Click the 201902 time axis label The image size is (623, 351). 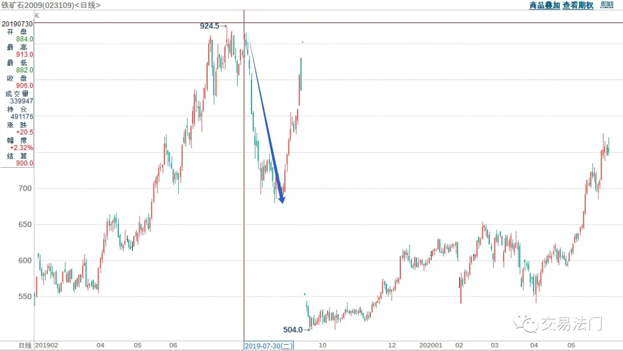point(47,345)
